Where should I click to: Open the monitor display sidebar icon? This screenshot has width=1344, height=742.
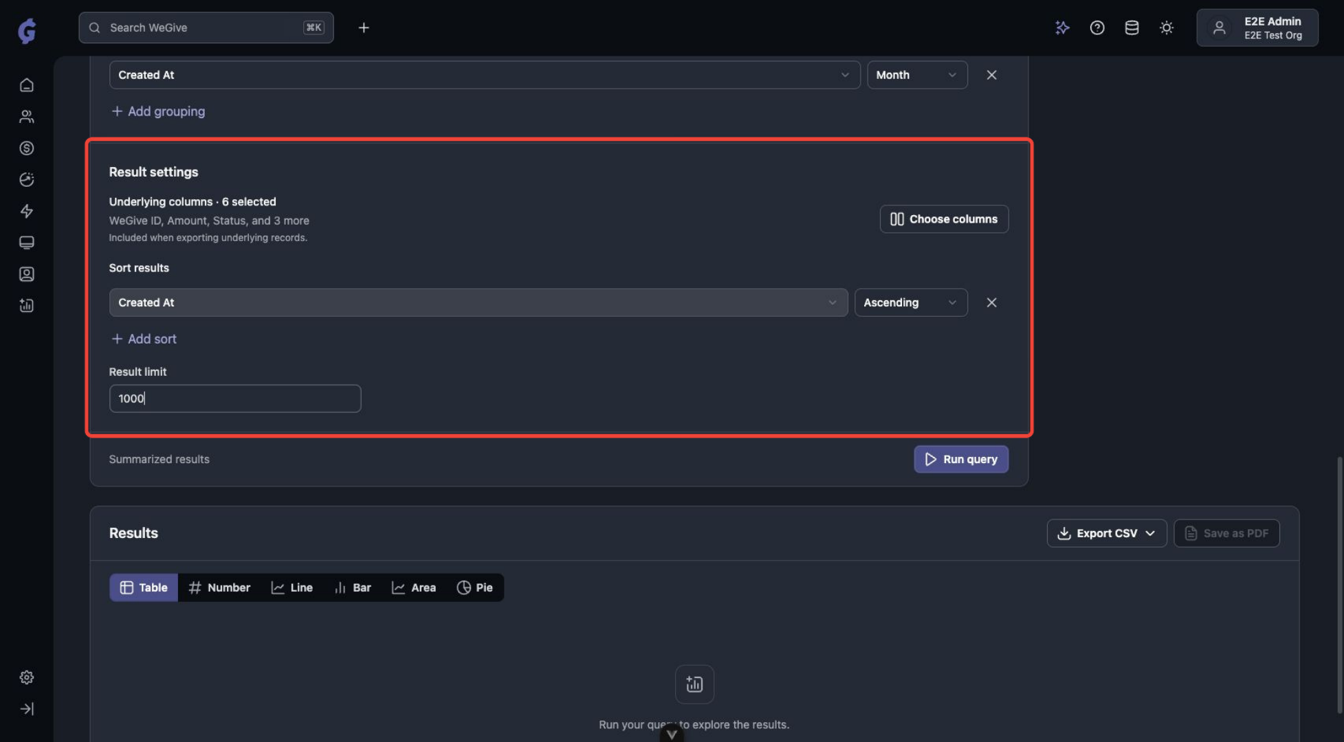point(27,243)
